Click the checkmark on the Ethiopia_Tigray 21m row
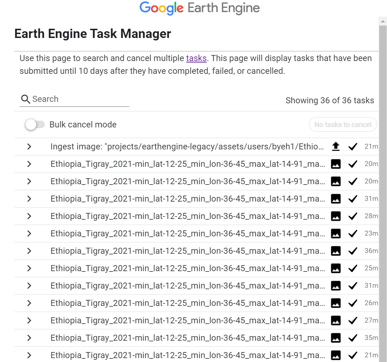 [353, 355]
